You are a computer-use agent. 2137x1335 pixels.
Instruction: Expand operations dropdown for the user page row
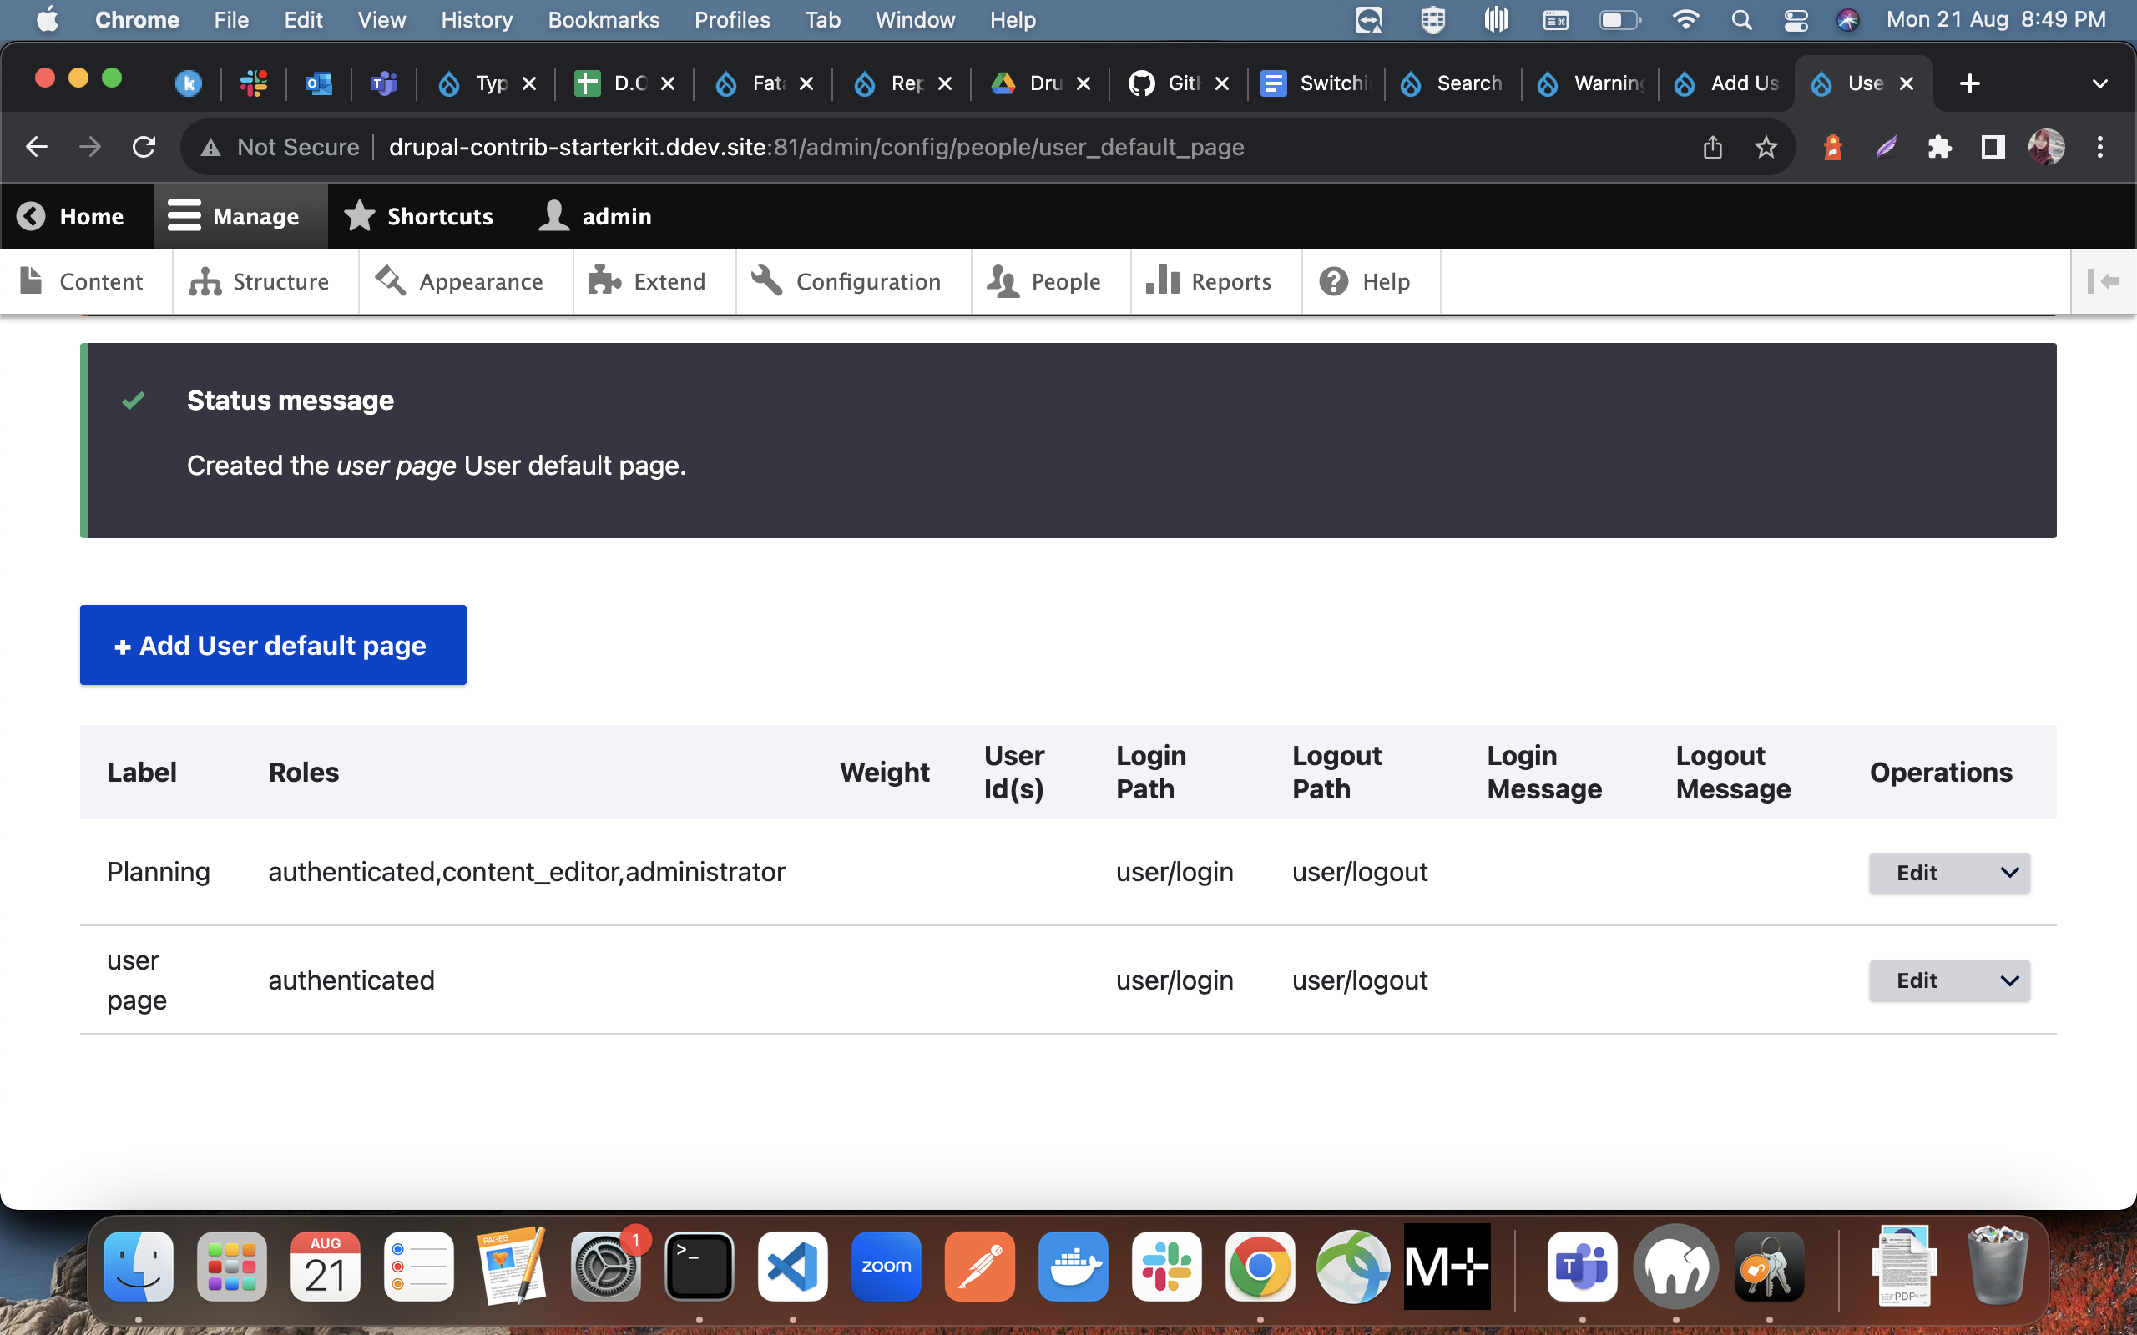(2009, 981)
